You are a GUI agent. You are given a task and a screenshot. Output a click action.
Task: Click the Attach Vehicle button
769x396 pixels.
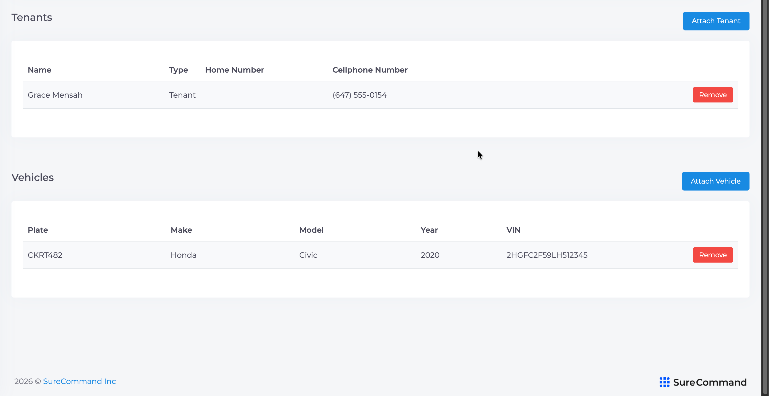[715, 181]
